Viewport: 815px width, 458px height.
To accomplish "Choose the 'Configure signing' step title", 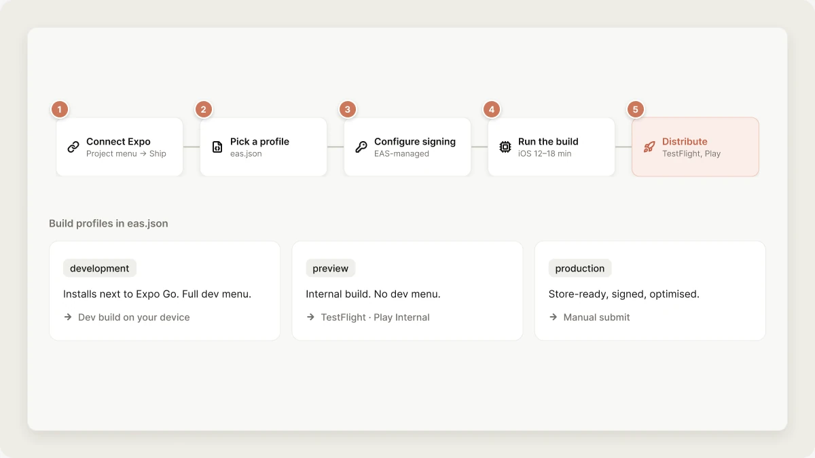I will 415,142.
